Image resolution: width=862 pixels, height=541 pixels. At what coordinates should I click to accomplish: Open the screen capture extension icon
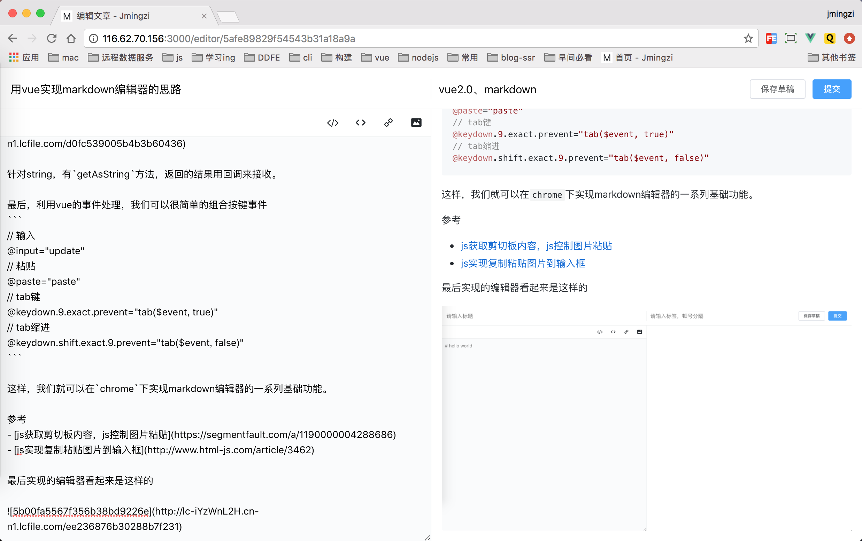(791, 38)
